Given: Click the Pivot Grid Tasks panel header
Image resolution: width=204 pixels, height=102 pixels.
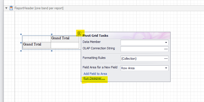Looking at the screenshot, I should (126, 36).
